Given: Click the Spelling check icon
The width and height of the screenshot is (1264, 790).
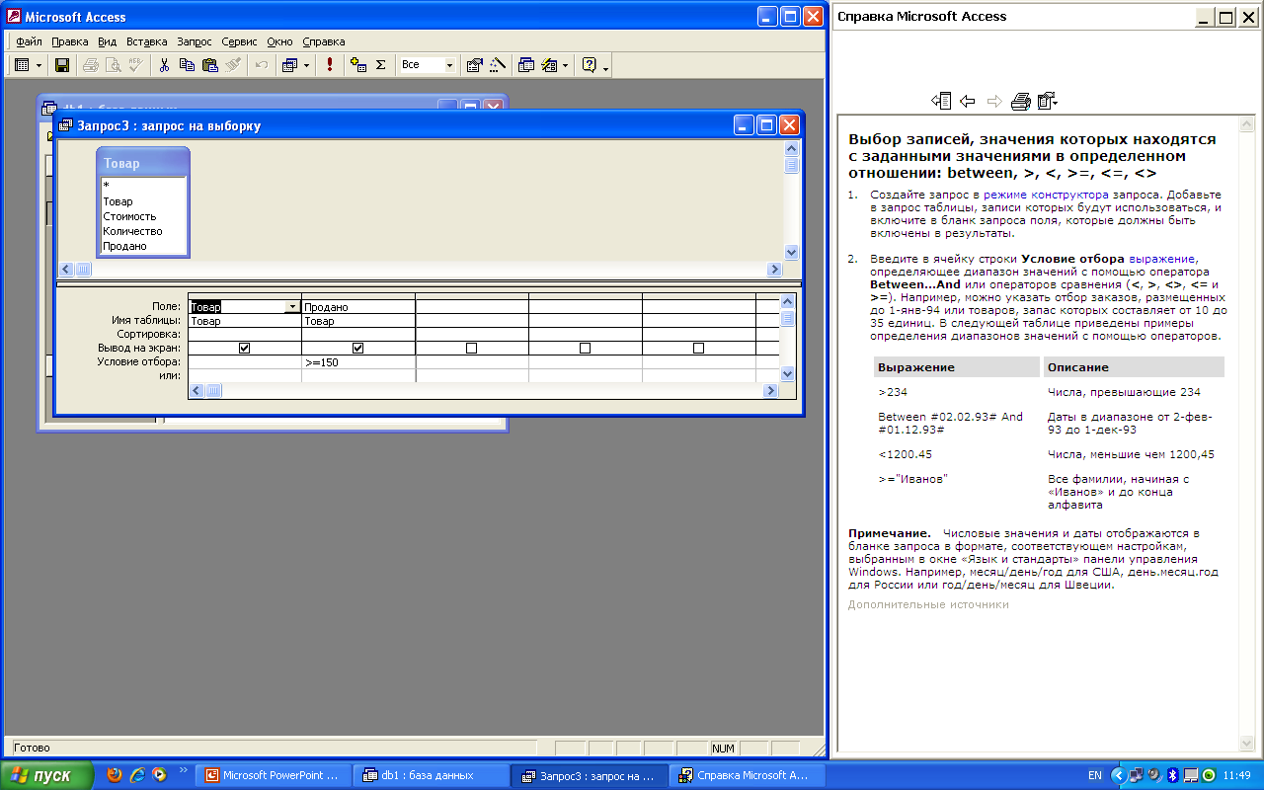Looking at the screenshot, I should pos(135,65).
